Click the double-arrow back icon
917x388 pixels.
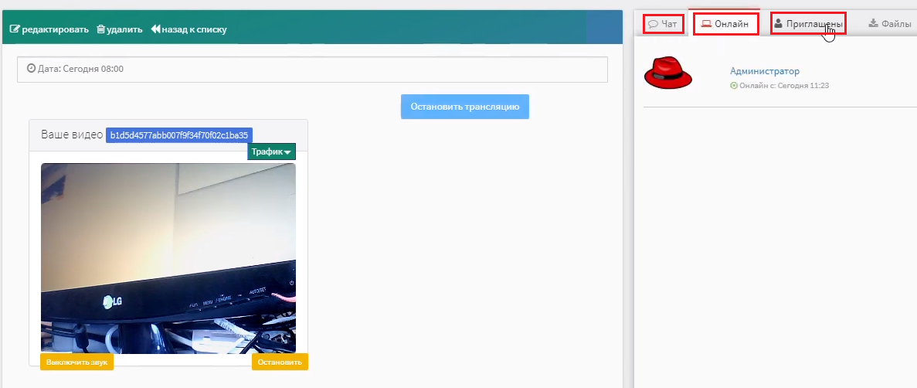tap(155, 29)
